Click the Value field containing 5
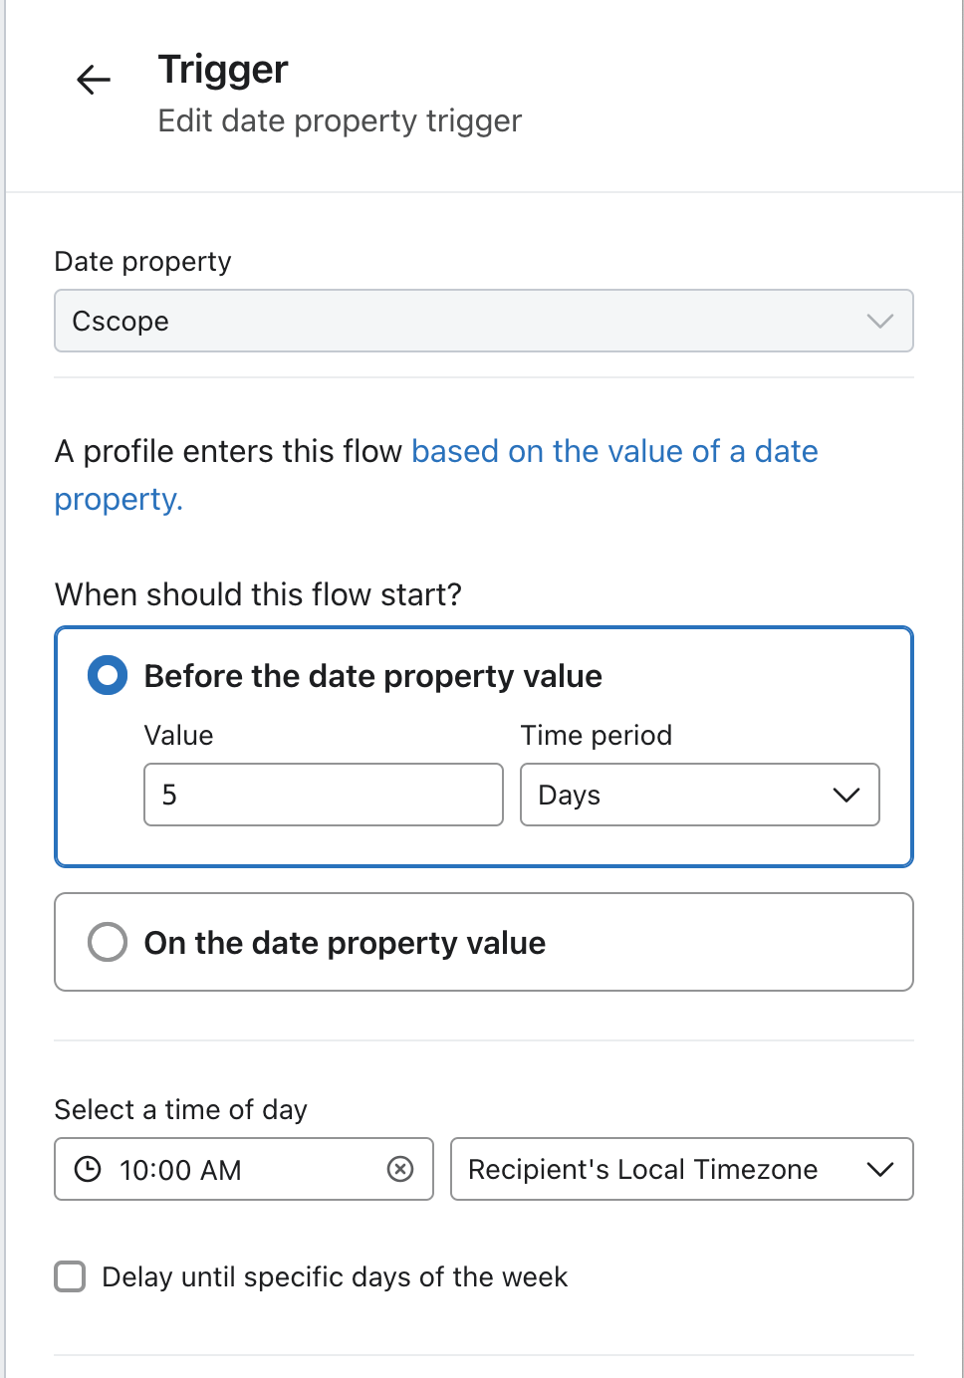This screenshot has width=964, height=1378. click(324, 795)
